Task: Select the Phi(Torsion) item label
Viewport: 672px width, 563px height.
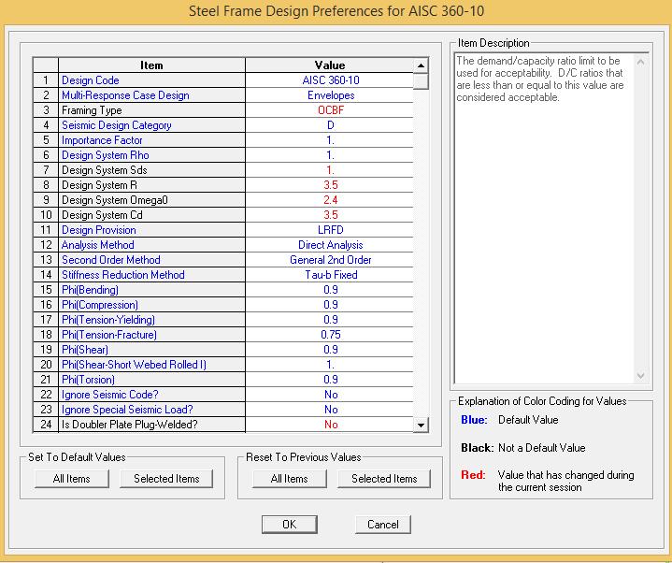Action: click(151, 380)
